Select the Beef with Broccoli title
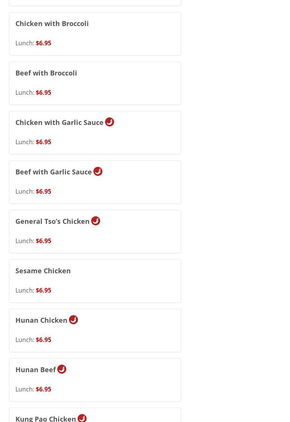 point(46,73)
